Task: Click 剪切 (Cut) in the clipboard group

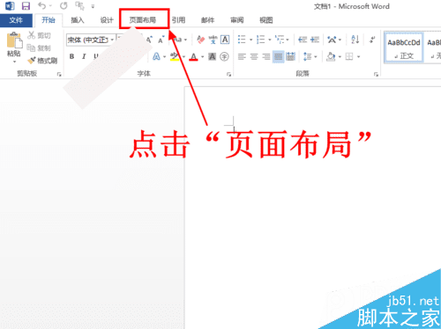Action: point(39,36)
